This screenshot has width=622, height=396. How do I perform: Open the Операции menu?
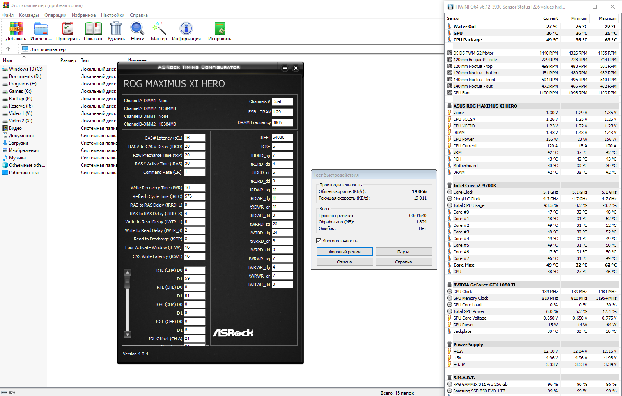(55, 15)
